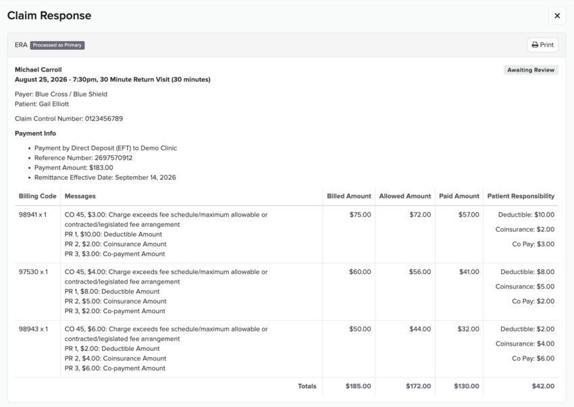The image size is (574, 407).
Task: Click the Coinsurance: $5.00 entry
Action: coord(525,287)
